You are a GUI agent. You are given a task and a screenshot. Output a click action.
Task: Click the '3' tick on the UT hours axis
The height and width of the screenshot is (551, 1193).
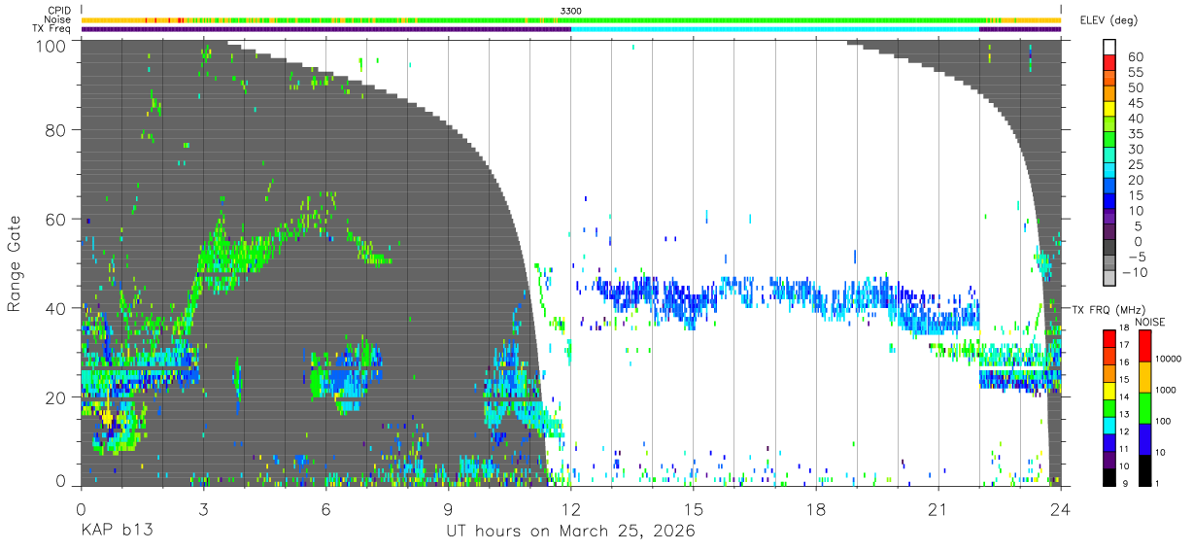tap(203, 509)
